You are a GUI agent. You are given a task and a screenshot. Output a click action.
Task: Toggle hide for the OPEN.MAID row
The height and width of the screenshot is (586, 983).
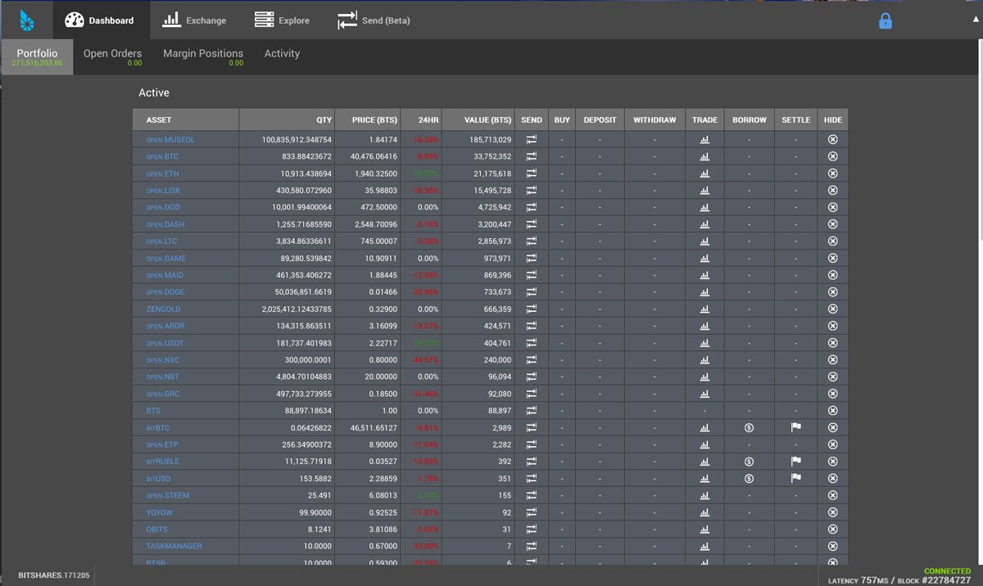pos(832,275)
